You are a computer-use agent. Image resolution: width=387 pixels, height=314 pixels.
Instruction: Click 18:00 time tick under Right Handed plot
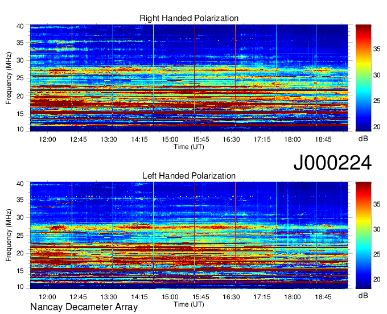[x=293, y=139]
